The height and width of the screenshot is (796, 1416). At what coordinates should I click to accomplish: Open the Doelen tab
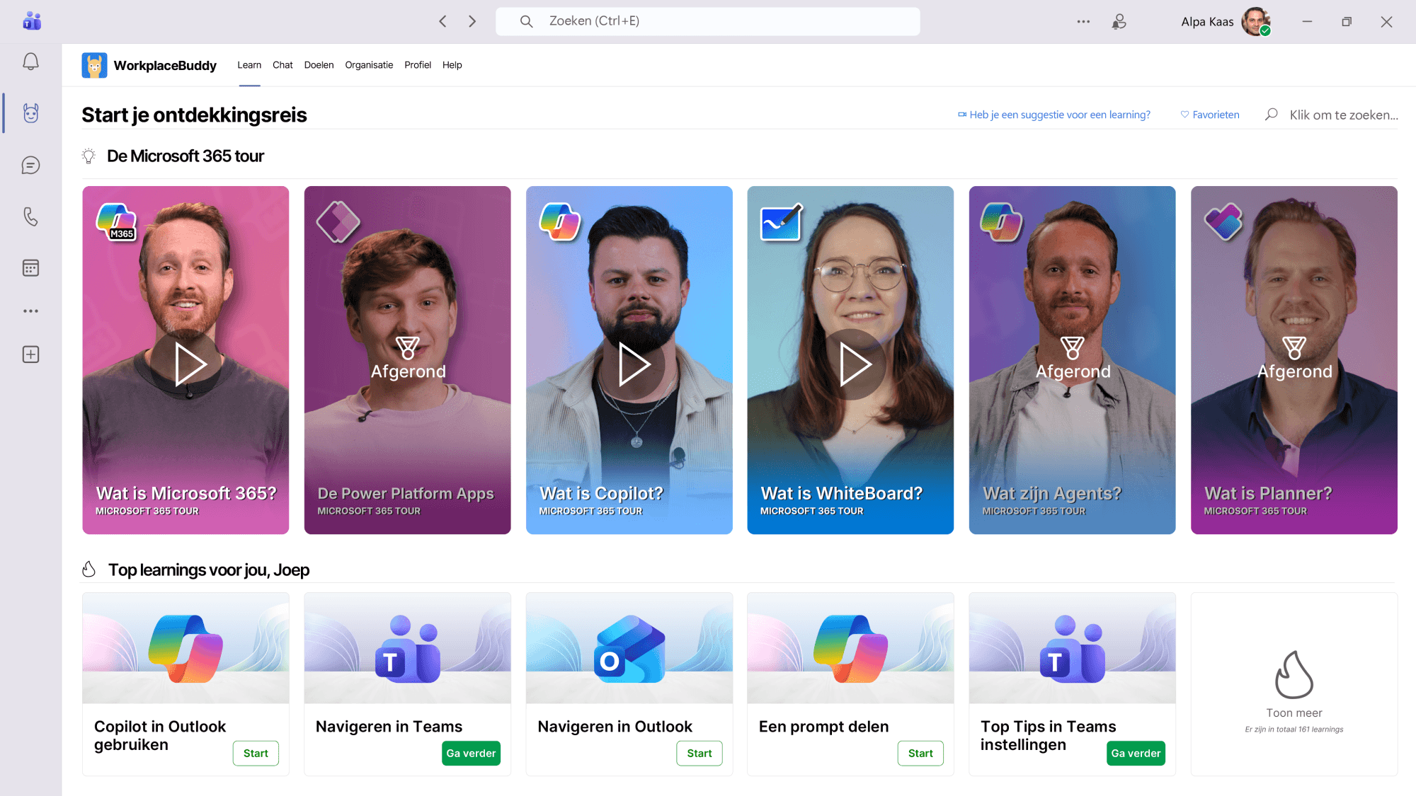(319, 65)
